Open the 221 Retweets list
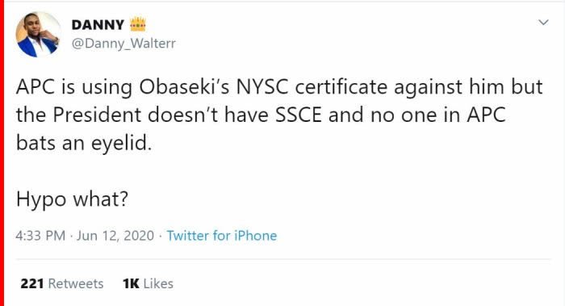 pyautogui.click(x=62, y=283)
